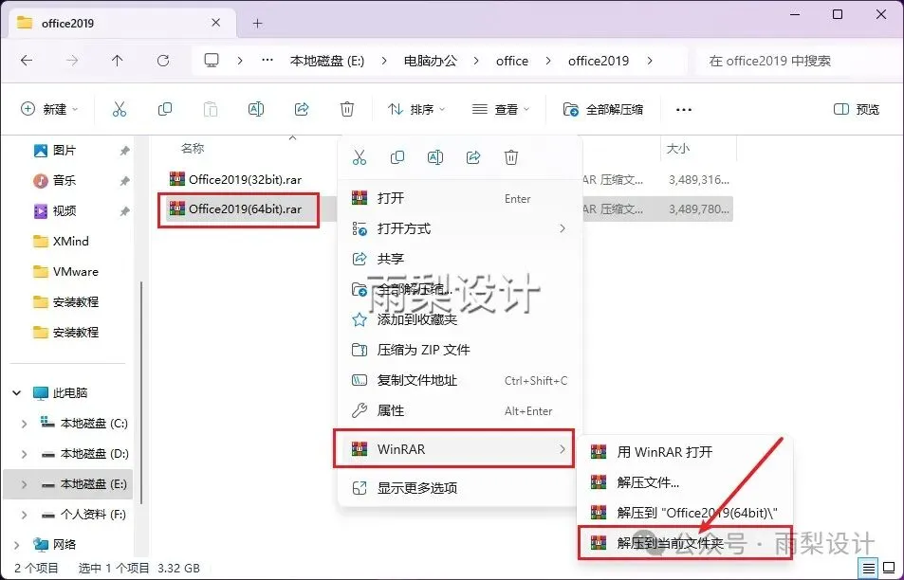Expand 个人资料 (F:) in the tree
The image size is (904, 580).
coord(24,515)
